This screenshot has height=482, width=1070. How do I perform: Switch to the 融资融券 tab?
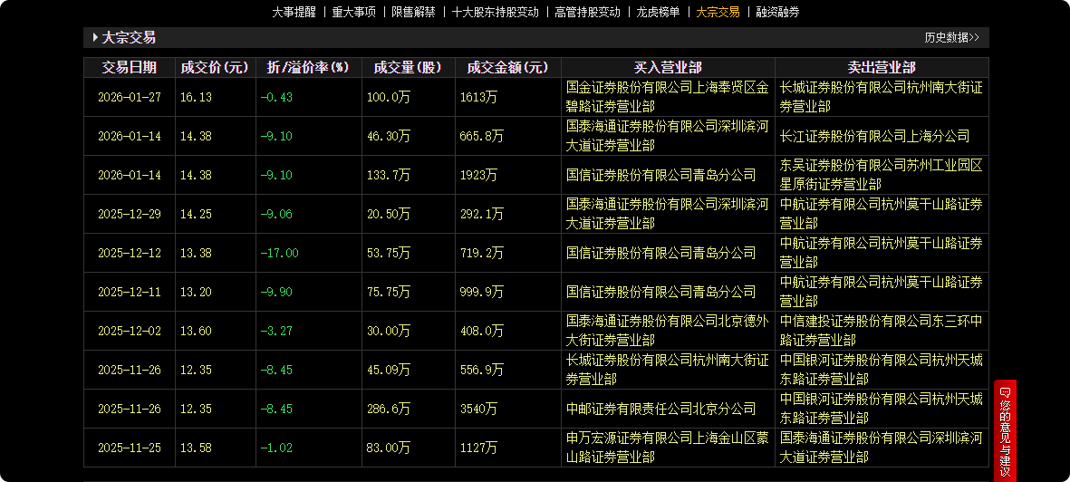(x=777, y=12)
